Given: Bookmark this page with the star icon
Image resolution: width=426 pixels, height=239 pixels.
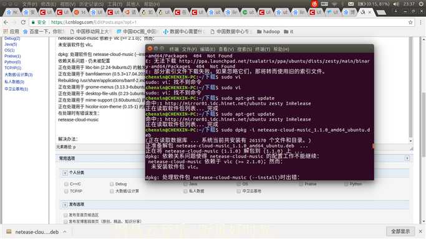Looking at the screenshot, I should [410, 22].
